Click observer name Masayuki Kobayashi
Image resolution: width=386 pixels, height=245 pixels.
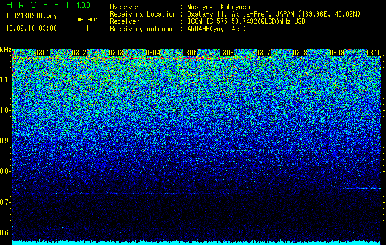point(220,7)
